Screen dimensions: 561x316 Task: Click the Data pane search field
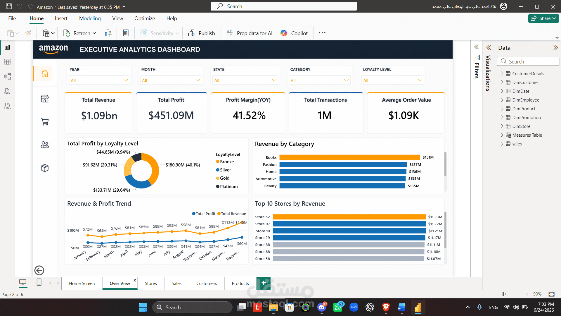point(528,62)
